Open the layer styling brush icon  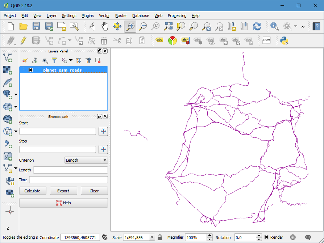[25, 60]
